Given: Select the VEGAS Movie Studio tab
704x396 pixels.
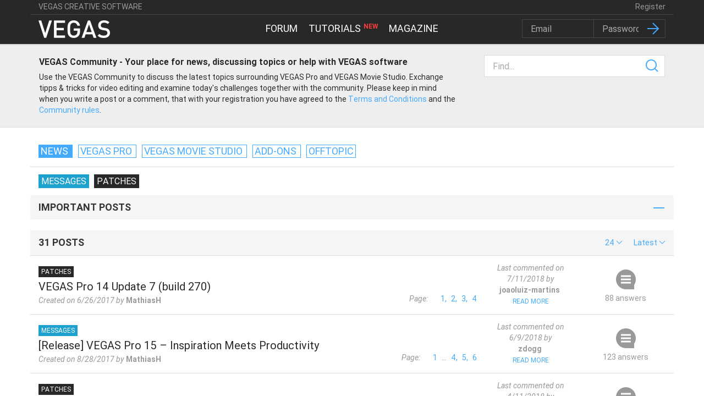Looking at the screenshot, I should pos(194,151).
